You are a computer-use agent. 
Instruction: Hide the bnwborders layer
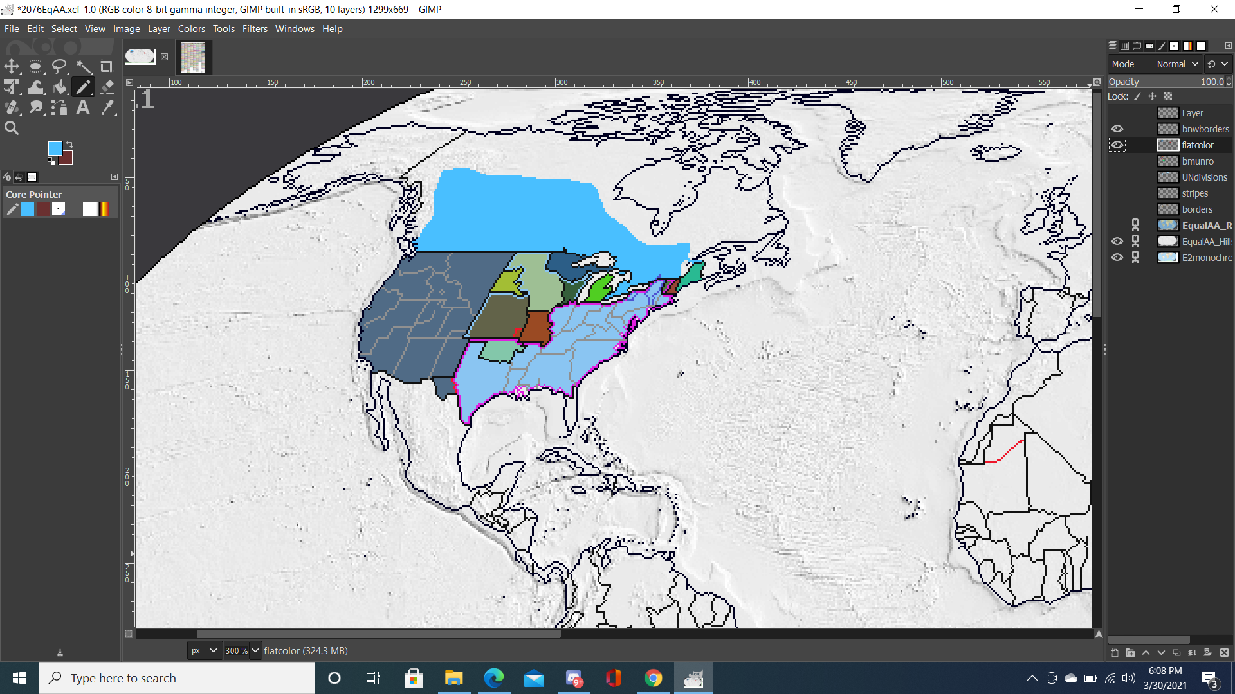[x=1117, y=129]
